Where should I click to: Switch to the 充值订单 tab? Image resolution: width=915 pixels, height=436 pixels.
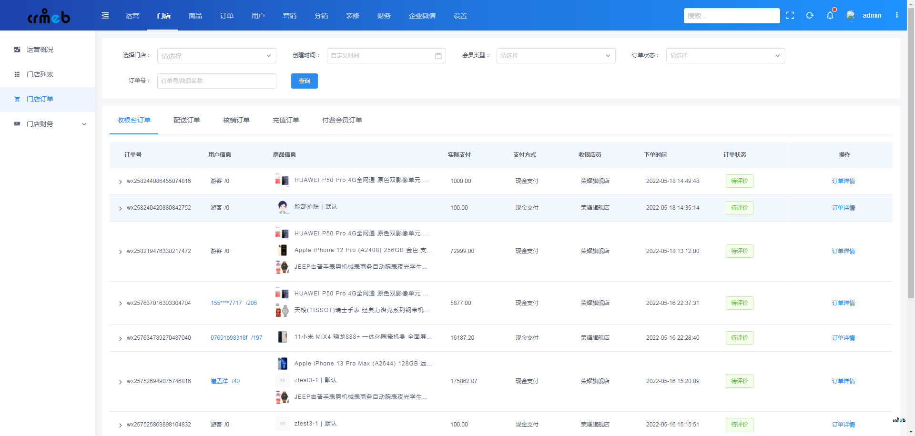tap(286, 120)
